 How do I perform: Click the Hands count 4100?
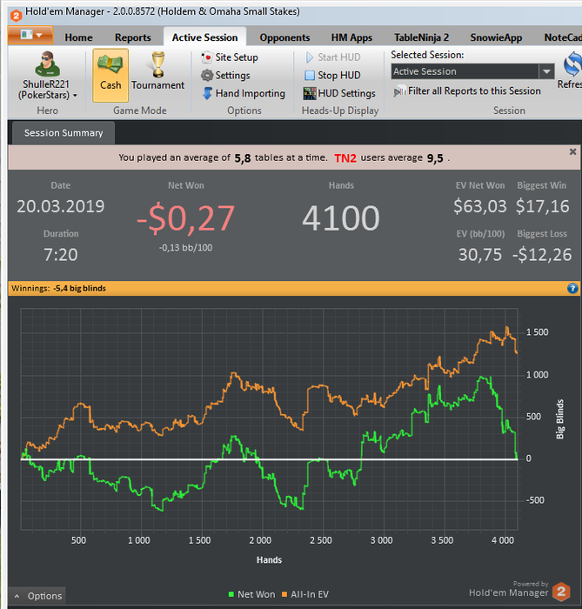(340, 218)
